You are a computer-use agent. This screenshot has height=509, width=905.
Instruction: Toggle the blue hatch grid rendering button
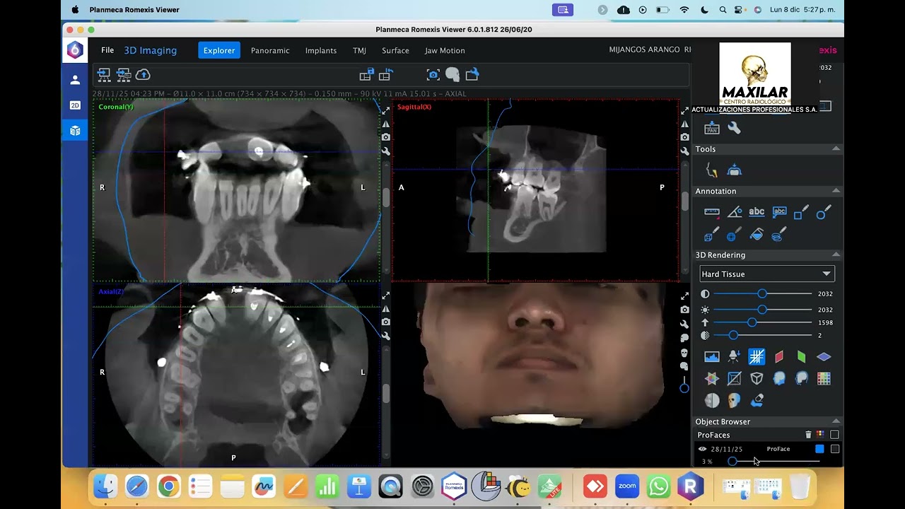click(757, 356)
